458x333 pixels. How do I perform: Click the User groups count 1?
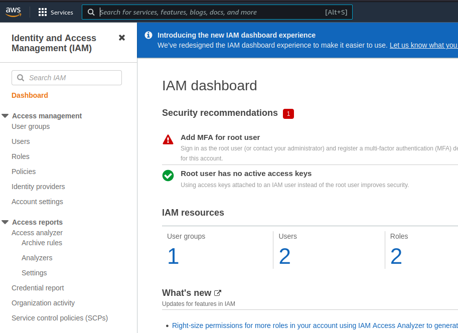click(173, 256)
